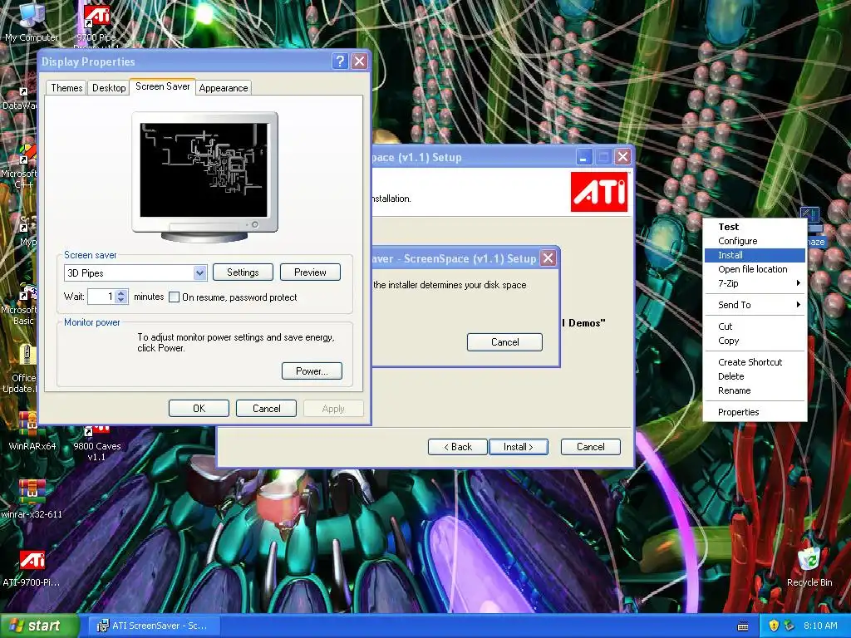Open the 9700 Pipe Dream desktop shortcut
This screenshot has width=851, height=638.
point(96,24)
